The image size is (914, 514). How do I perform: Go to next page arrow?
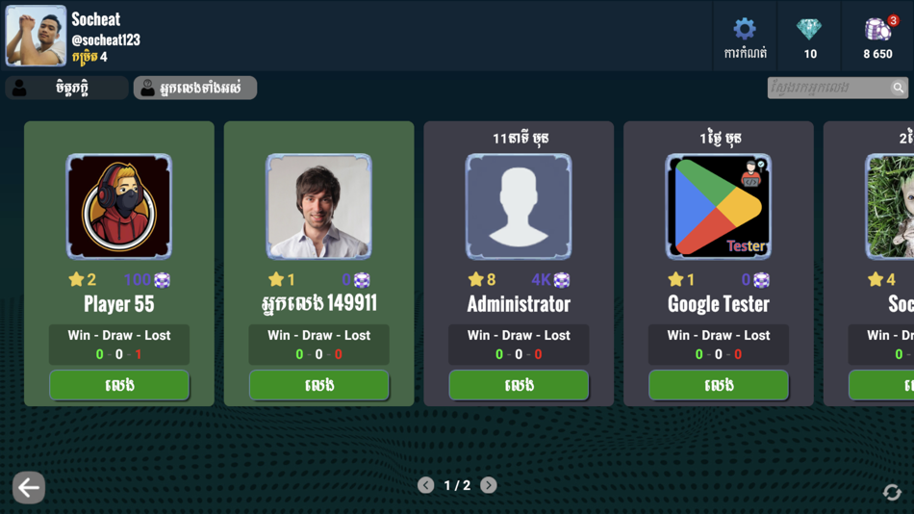[x=489, y=485]
